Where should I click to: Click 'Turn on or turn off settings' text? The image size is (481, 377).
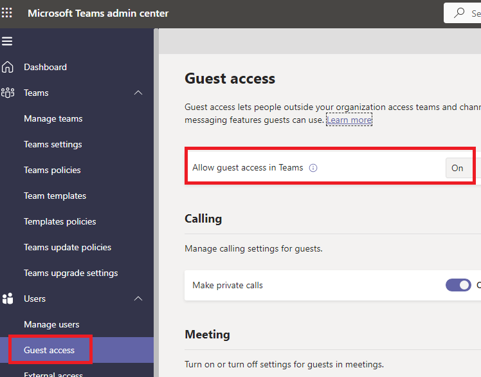[x=284, y=364]
